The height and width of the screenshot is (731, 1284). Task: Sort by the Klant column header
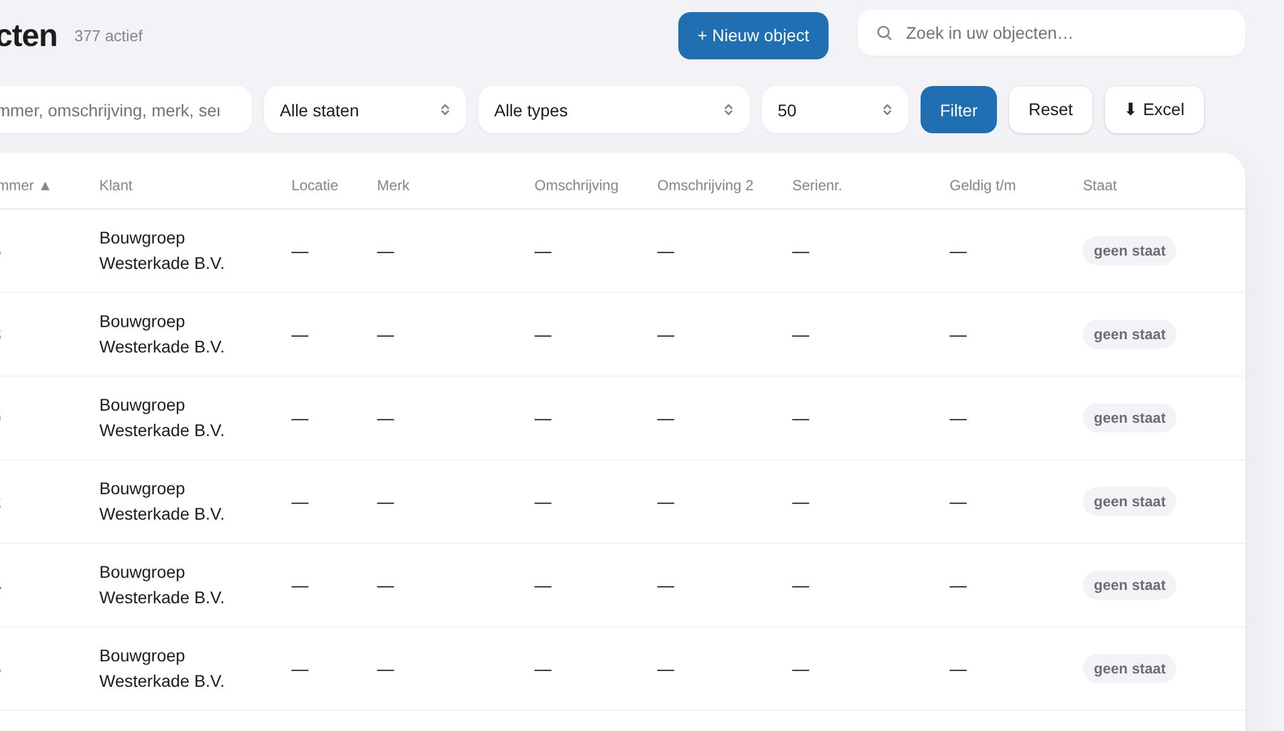(x=116, y=185)
